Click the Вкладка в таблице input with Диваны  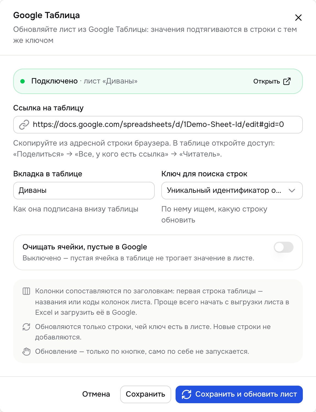pyautogui.click(x=84, y=191)
